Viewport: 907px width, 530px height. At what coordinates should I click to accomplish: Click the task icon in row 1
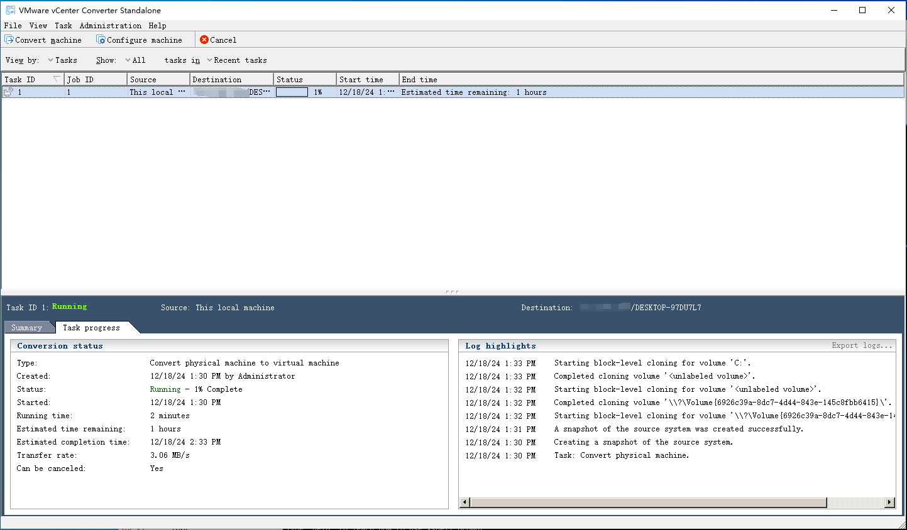[8, 92]
